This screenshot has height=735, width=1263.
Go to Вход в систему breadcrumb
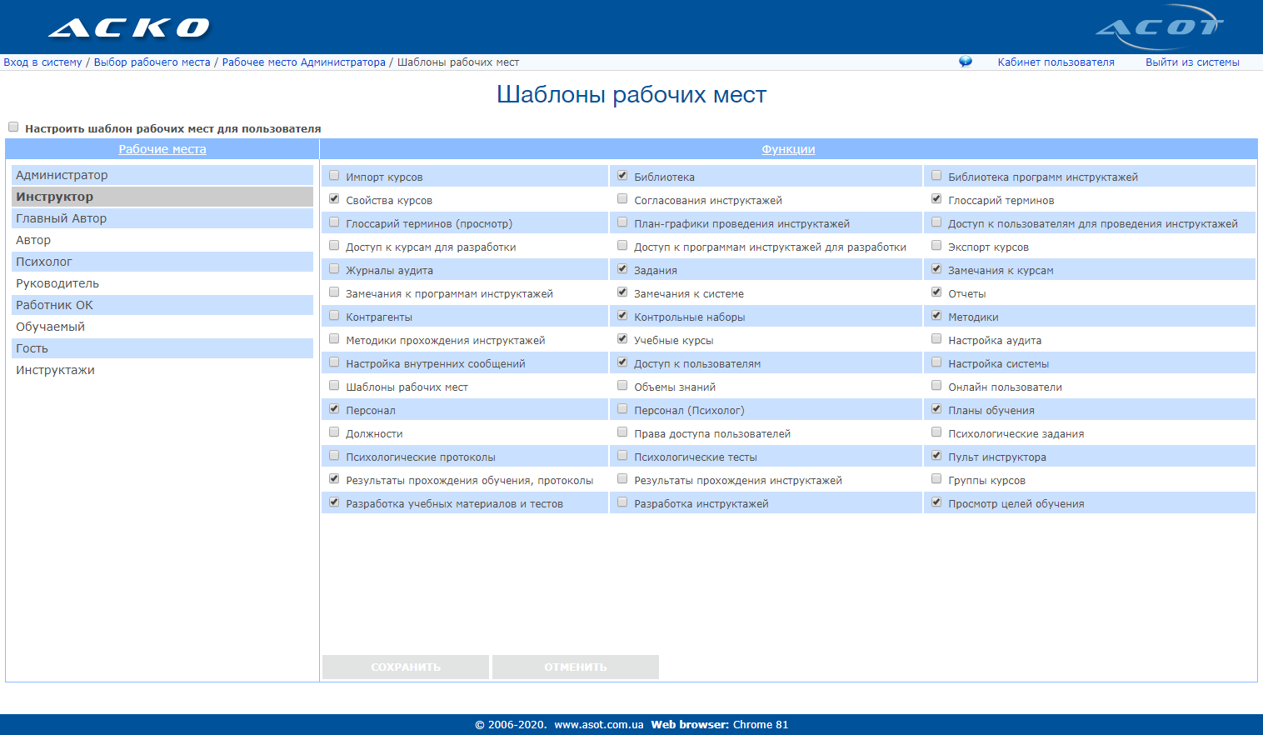pos(42,62)
